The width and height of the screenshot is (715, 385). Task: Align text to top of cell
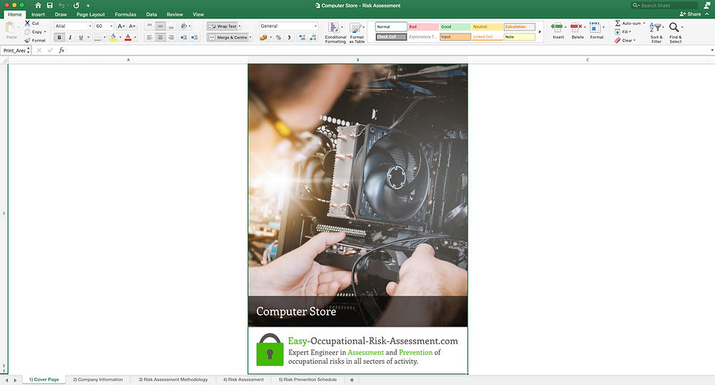(150, 26)
